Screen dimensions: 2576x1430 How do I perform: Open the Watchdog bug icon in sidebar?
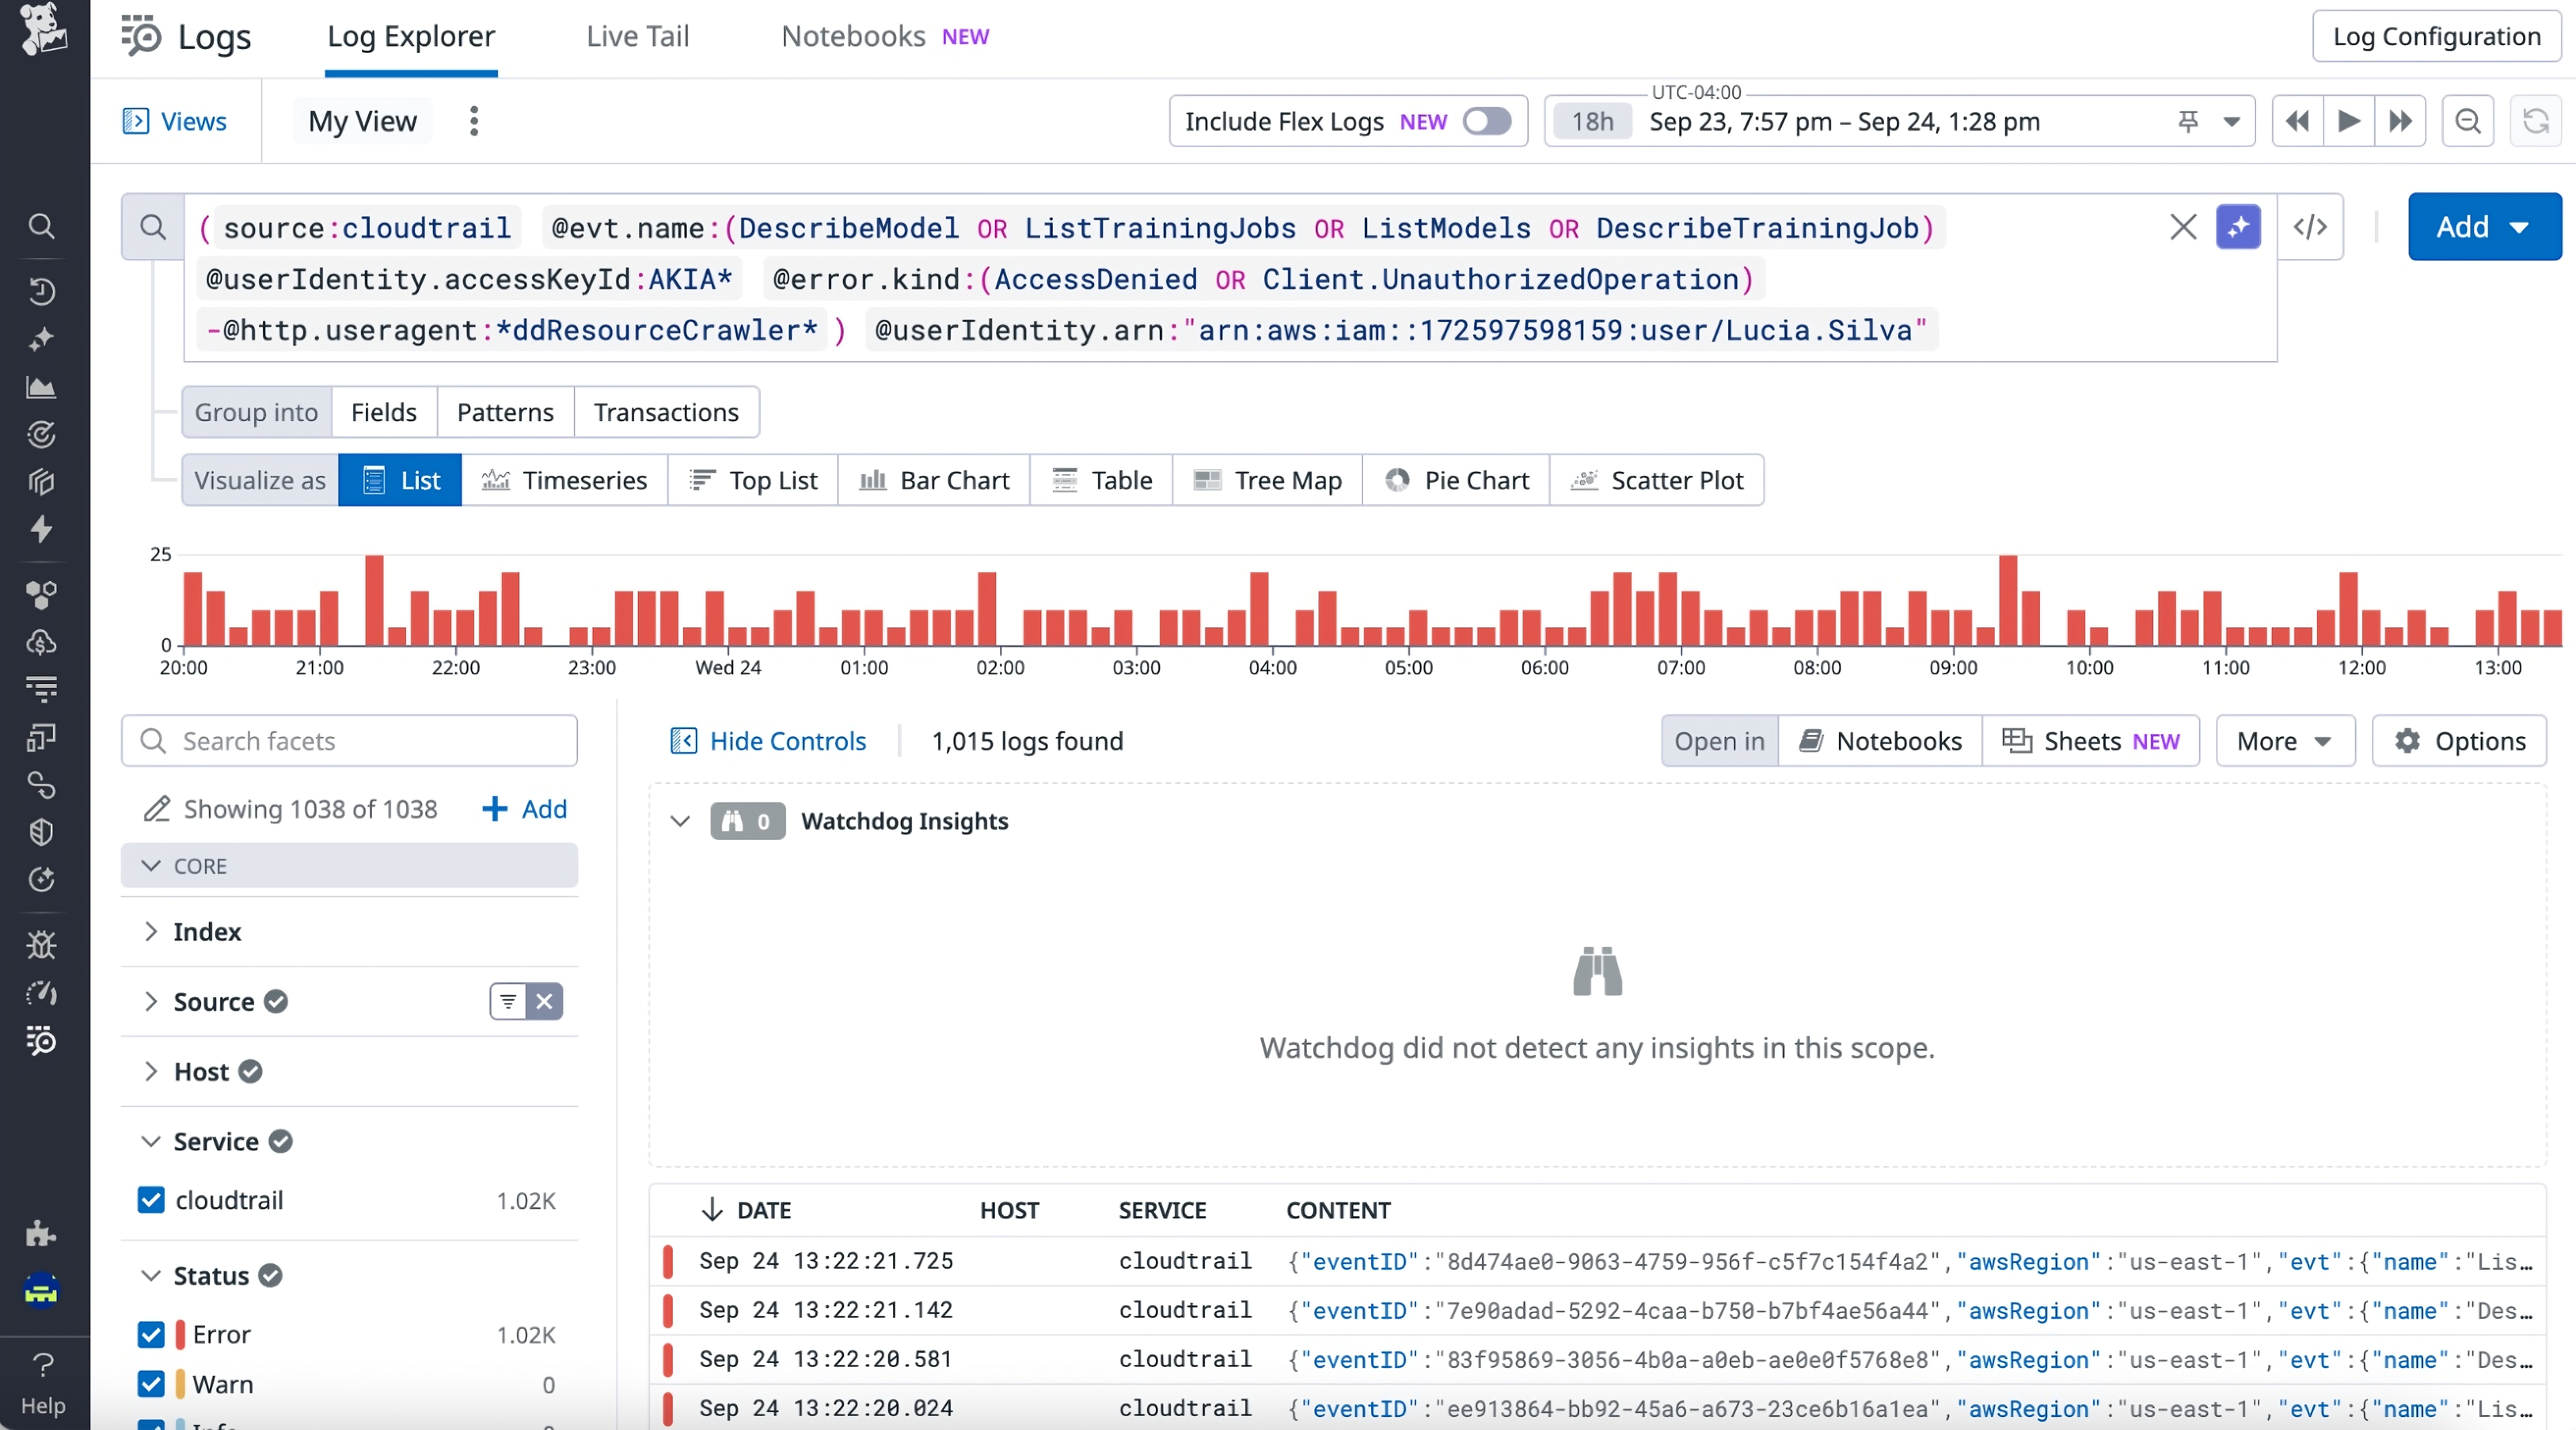point(42,945)
